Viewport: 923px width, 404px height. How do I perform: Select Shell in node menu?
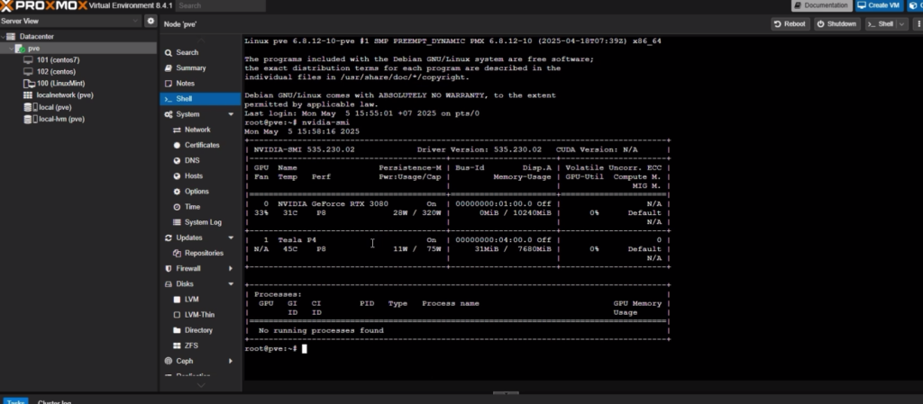(x=200, y=99)
